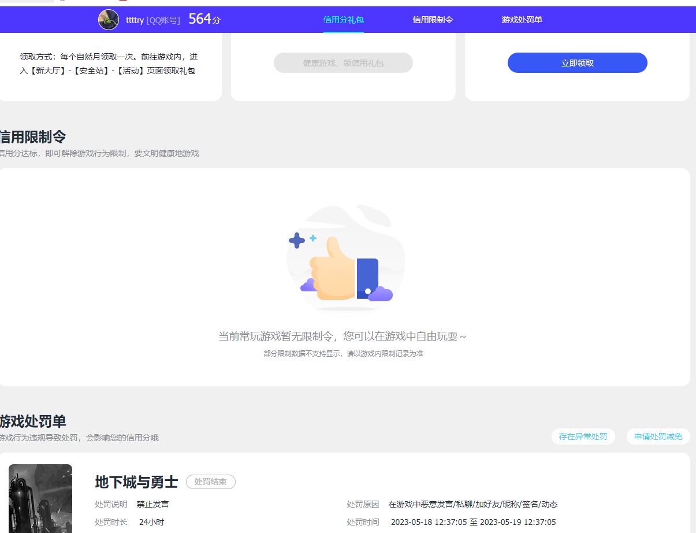
Task: Click the ttttry profile avatar image
Action: click(107, 20)
